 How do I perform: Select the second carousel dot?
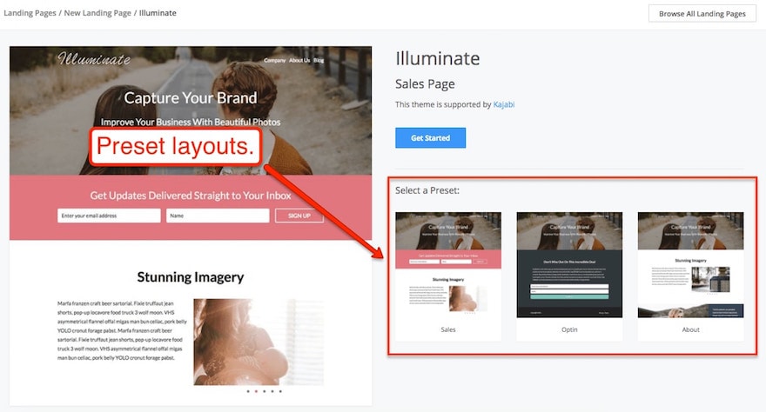256,391
